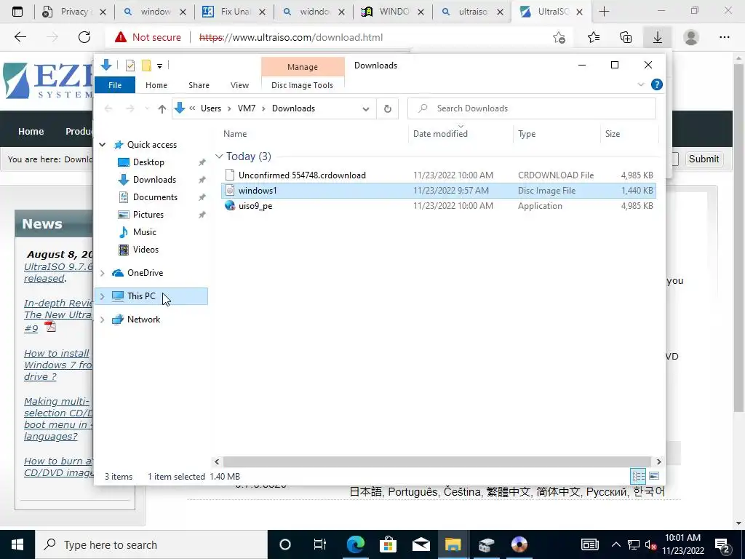
Task: Show hidden system tray icons
Action: tap(615, 544)
